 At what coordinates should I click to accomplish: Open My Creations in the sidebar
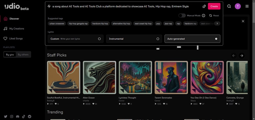tap(14, 29)
